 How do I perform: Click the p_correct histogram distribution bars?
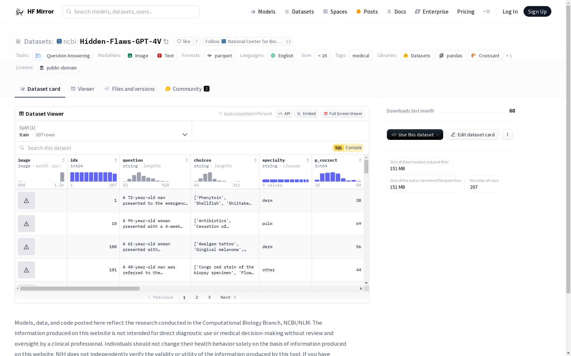point(338,177)
